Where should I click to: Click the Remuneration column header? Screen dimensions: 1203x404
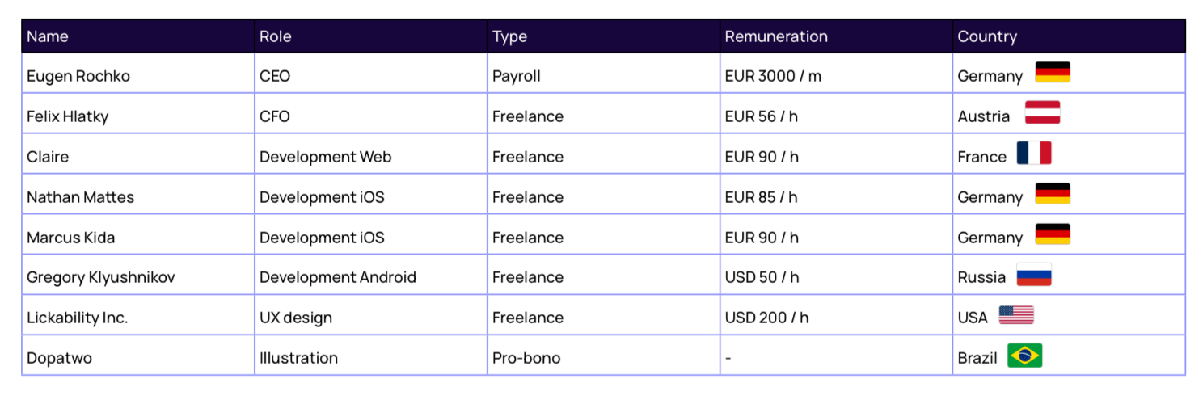click(776, 36)
